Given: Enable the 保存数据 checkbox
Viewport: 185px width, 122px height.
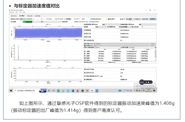Looking at the screenshot, I should tap(46, 19).
